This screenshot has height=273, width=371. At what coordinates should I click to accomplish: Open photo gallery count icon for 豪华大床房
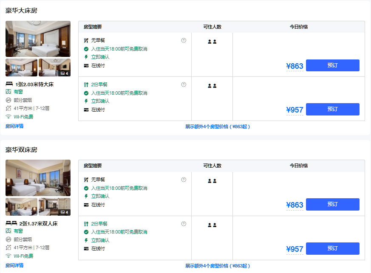[65, 73]
